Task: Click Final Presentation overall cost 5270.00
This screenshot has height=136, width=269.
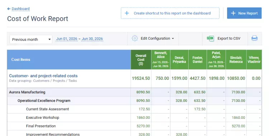Action: point(143,126)
